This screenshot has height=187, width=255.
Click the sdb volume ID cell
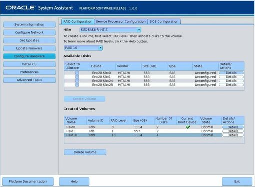(92, 127)
